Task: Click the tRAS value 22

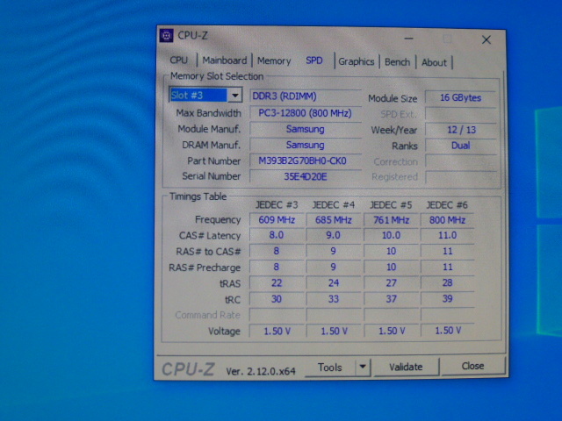Action: [277, 283]
